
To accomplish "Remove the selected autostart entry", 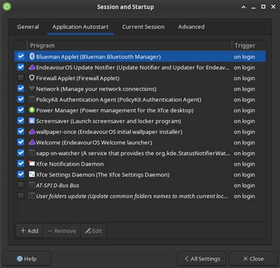I will tap(61, 231).
